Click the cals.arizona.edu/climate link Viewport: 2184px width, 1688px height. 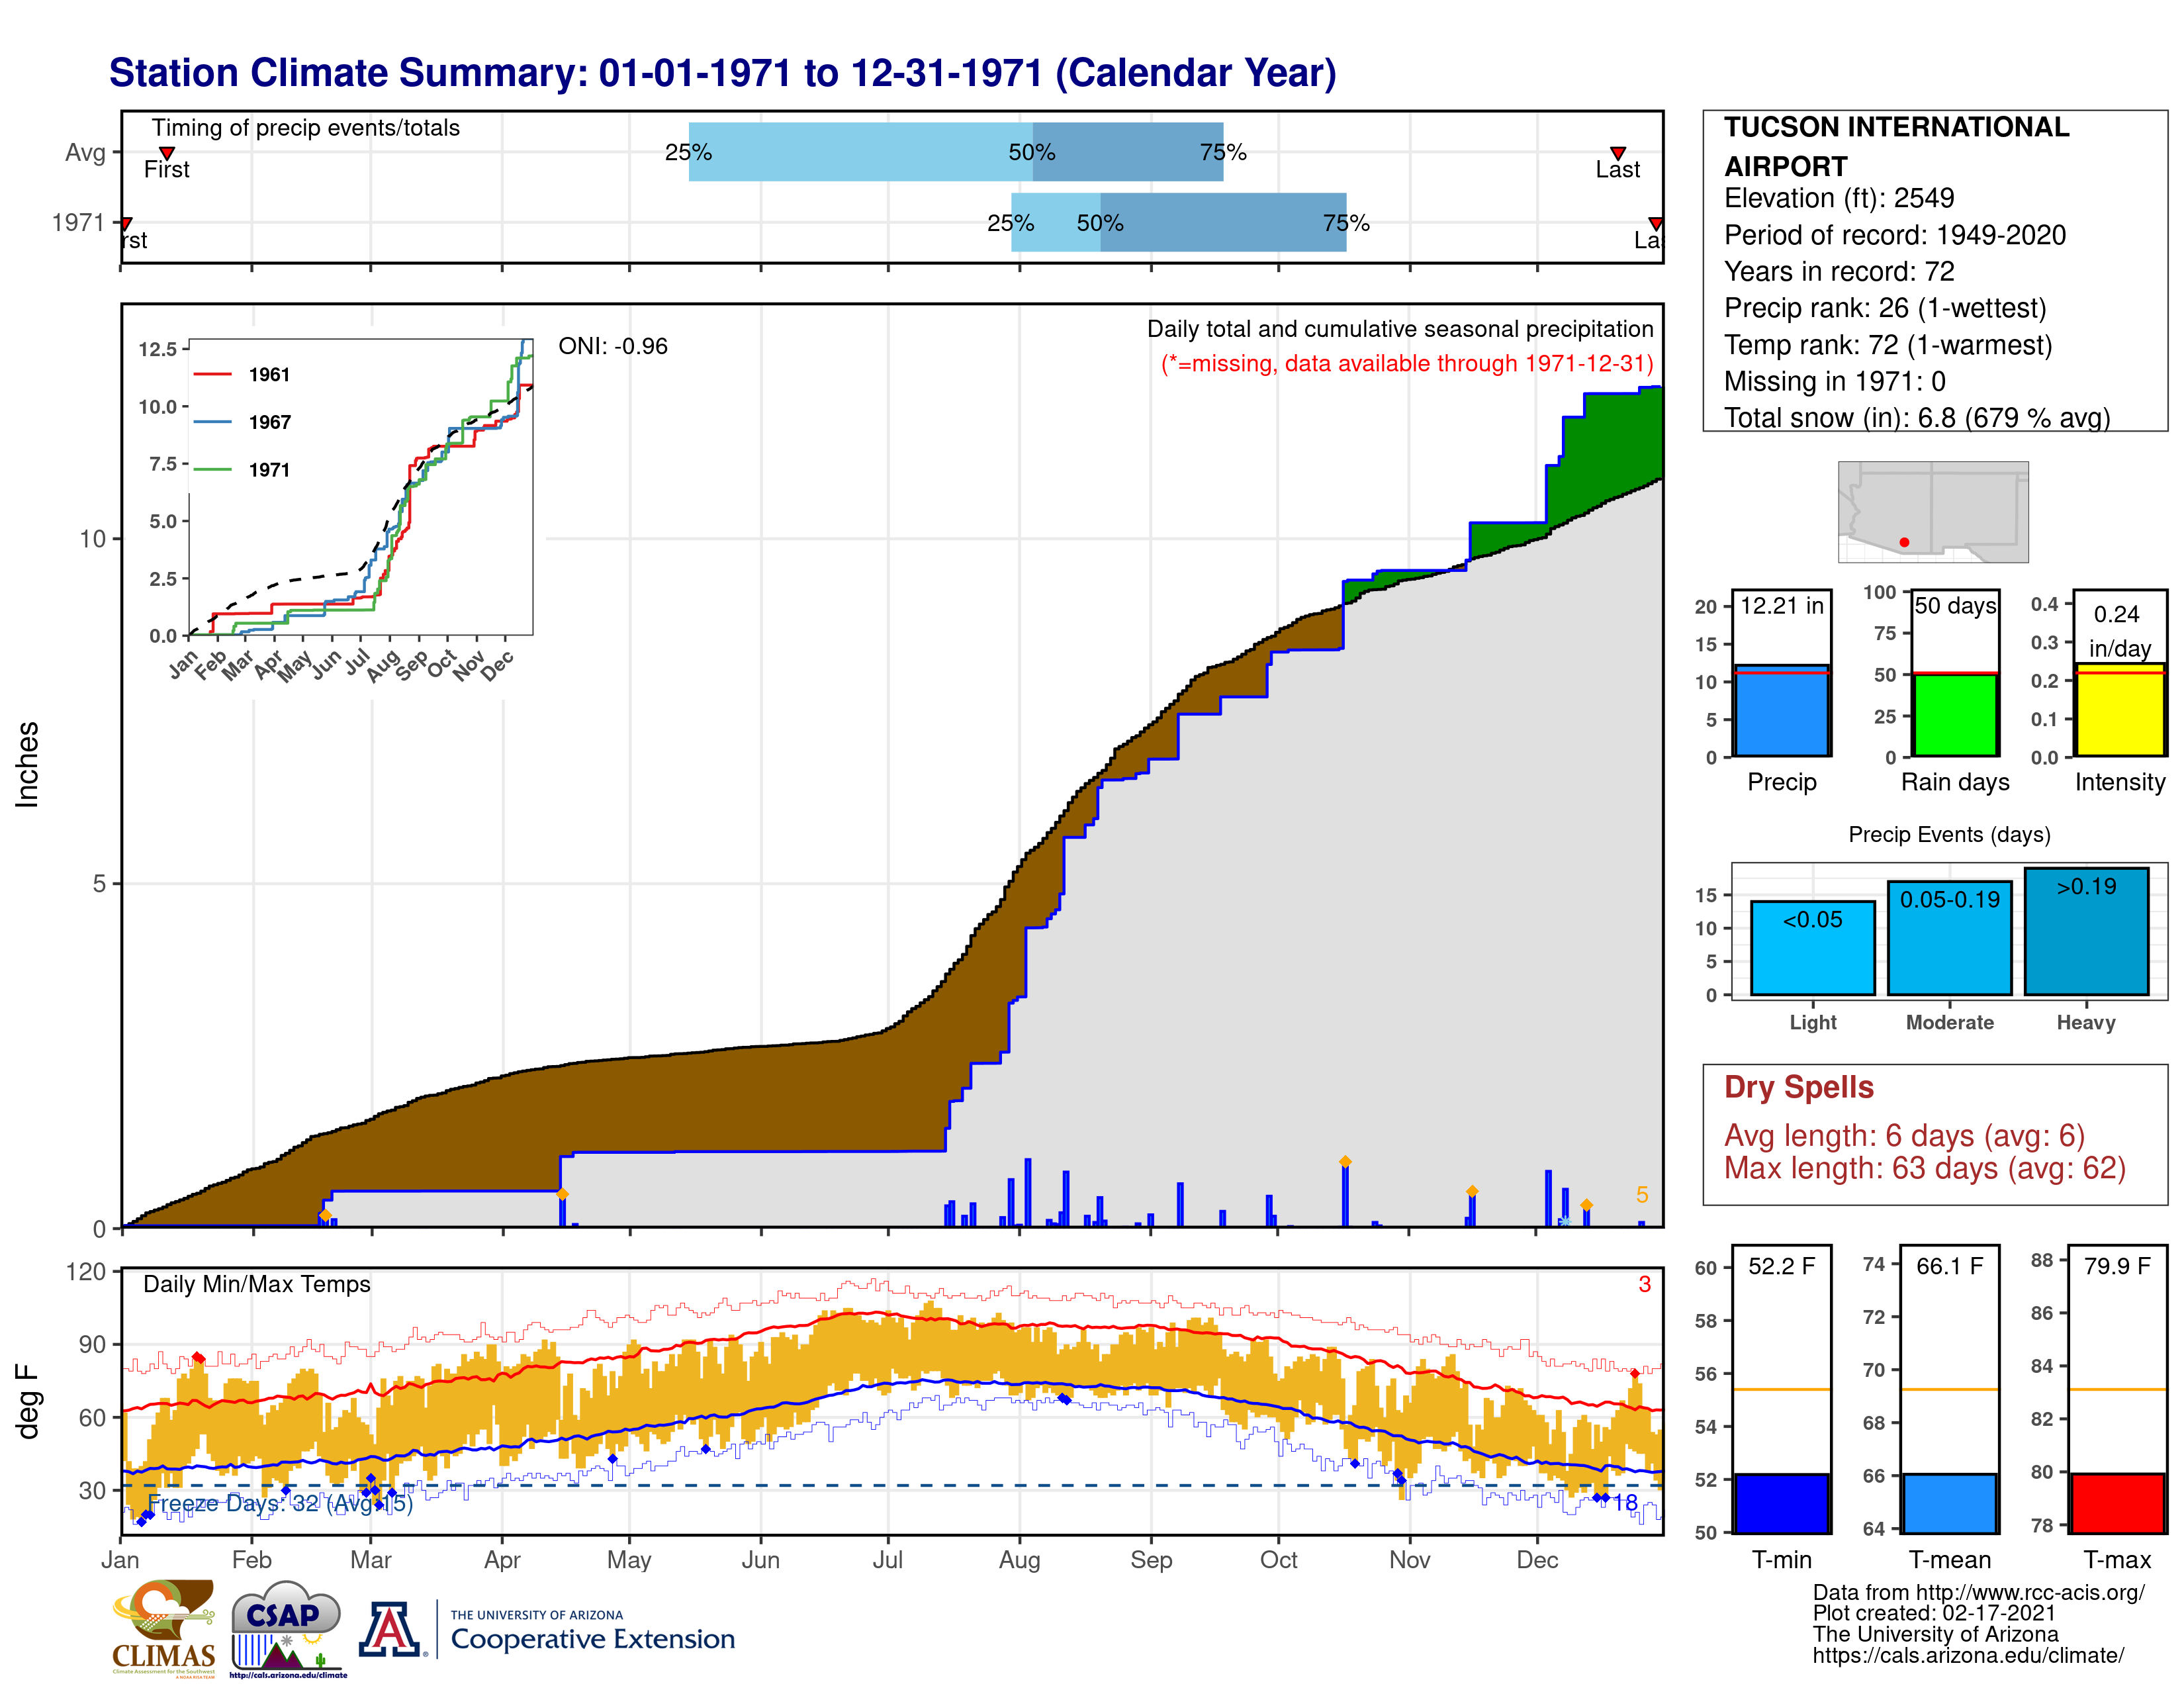[1968, 1655]
